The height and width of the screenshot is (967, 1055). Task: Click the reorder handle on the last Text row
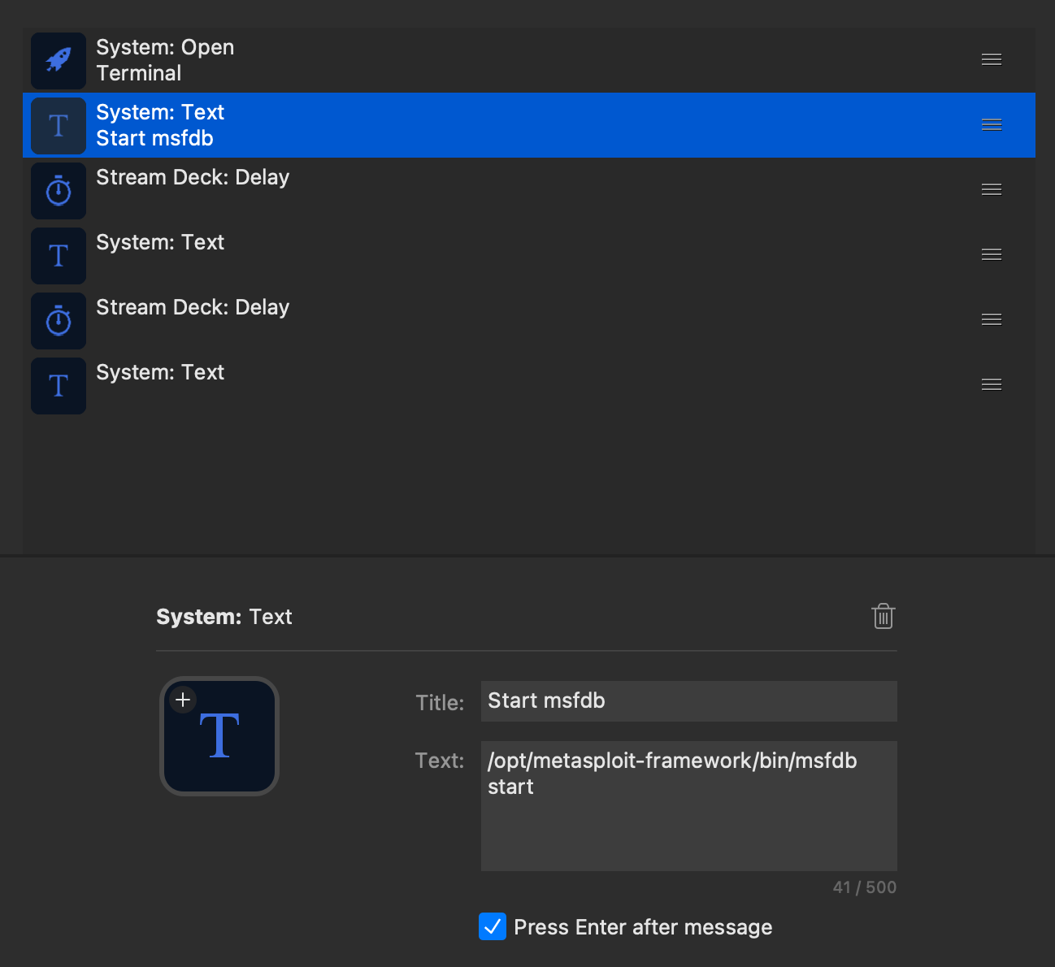click(991, 385)
